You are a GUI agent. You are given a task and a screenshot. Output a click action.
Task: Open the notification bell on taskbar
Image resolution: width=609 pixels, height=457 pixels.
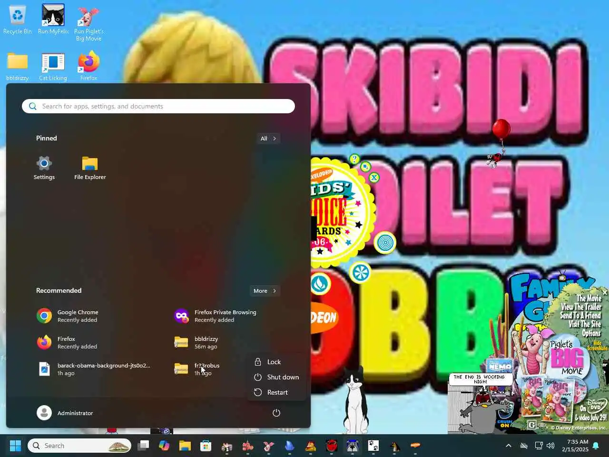[x=596, y=446]
